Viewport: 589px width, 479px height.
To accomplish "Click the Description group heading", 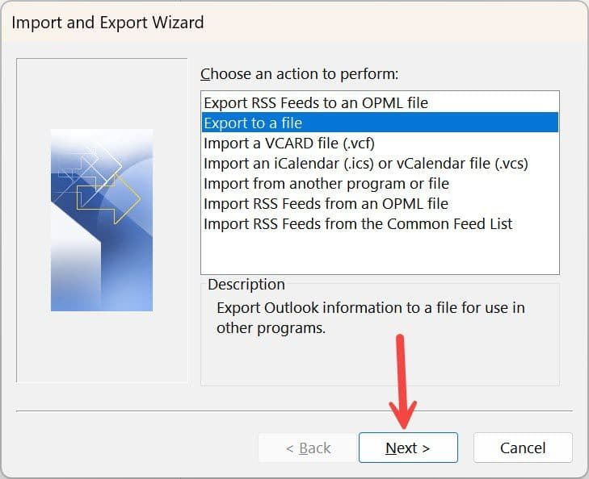I will point(246,285).
